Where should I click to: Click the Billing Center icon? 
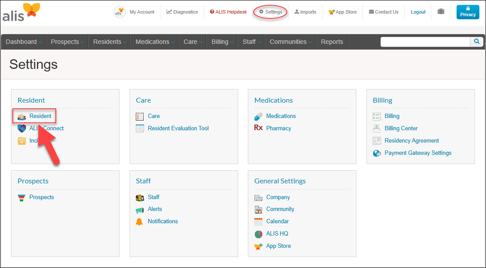pyautogui.click(x=377, y=129)
